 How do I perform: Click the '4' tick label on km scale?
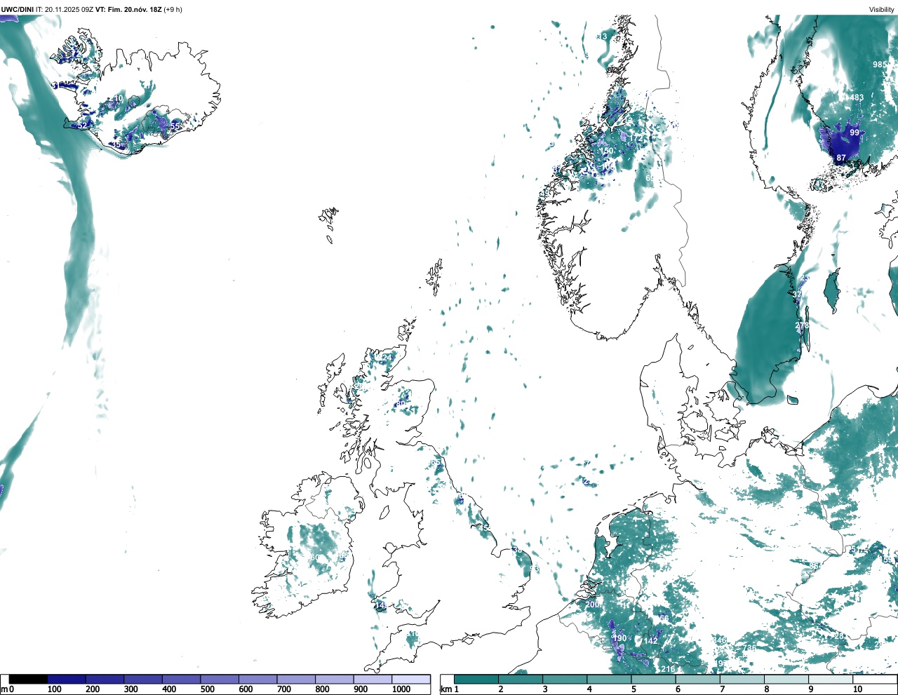coord(589,689)
